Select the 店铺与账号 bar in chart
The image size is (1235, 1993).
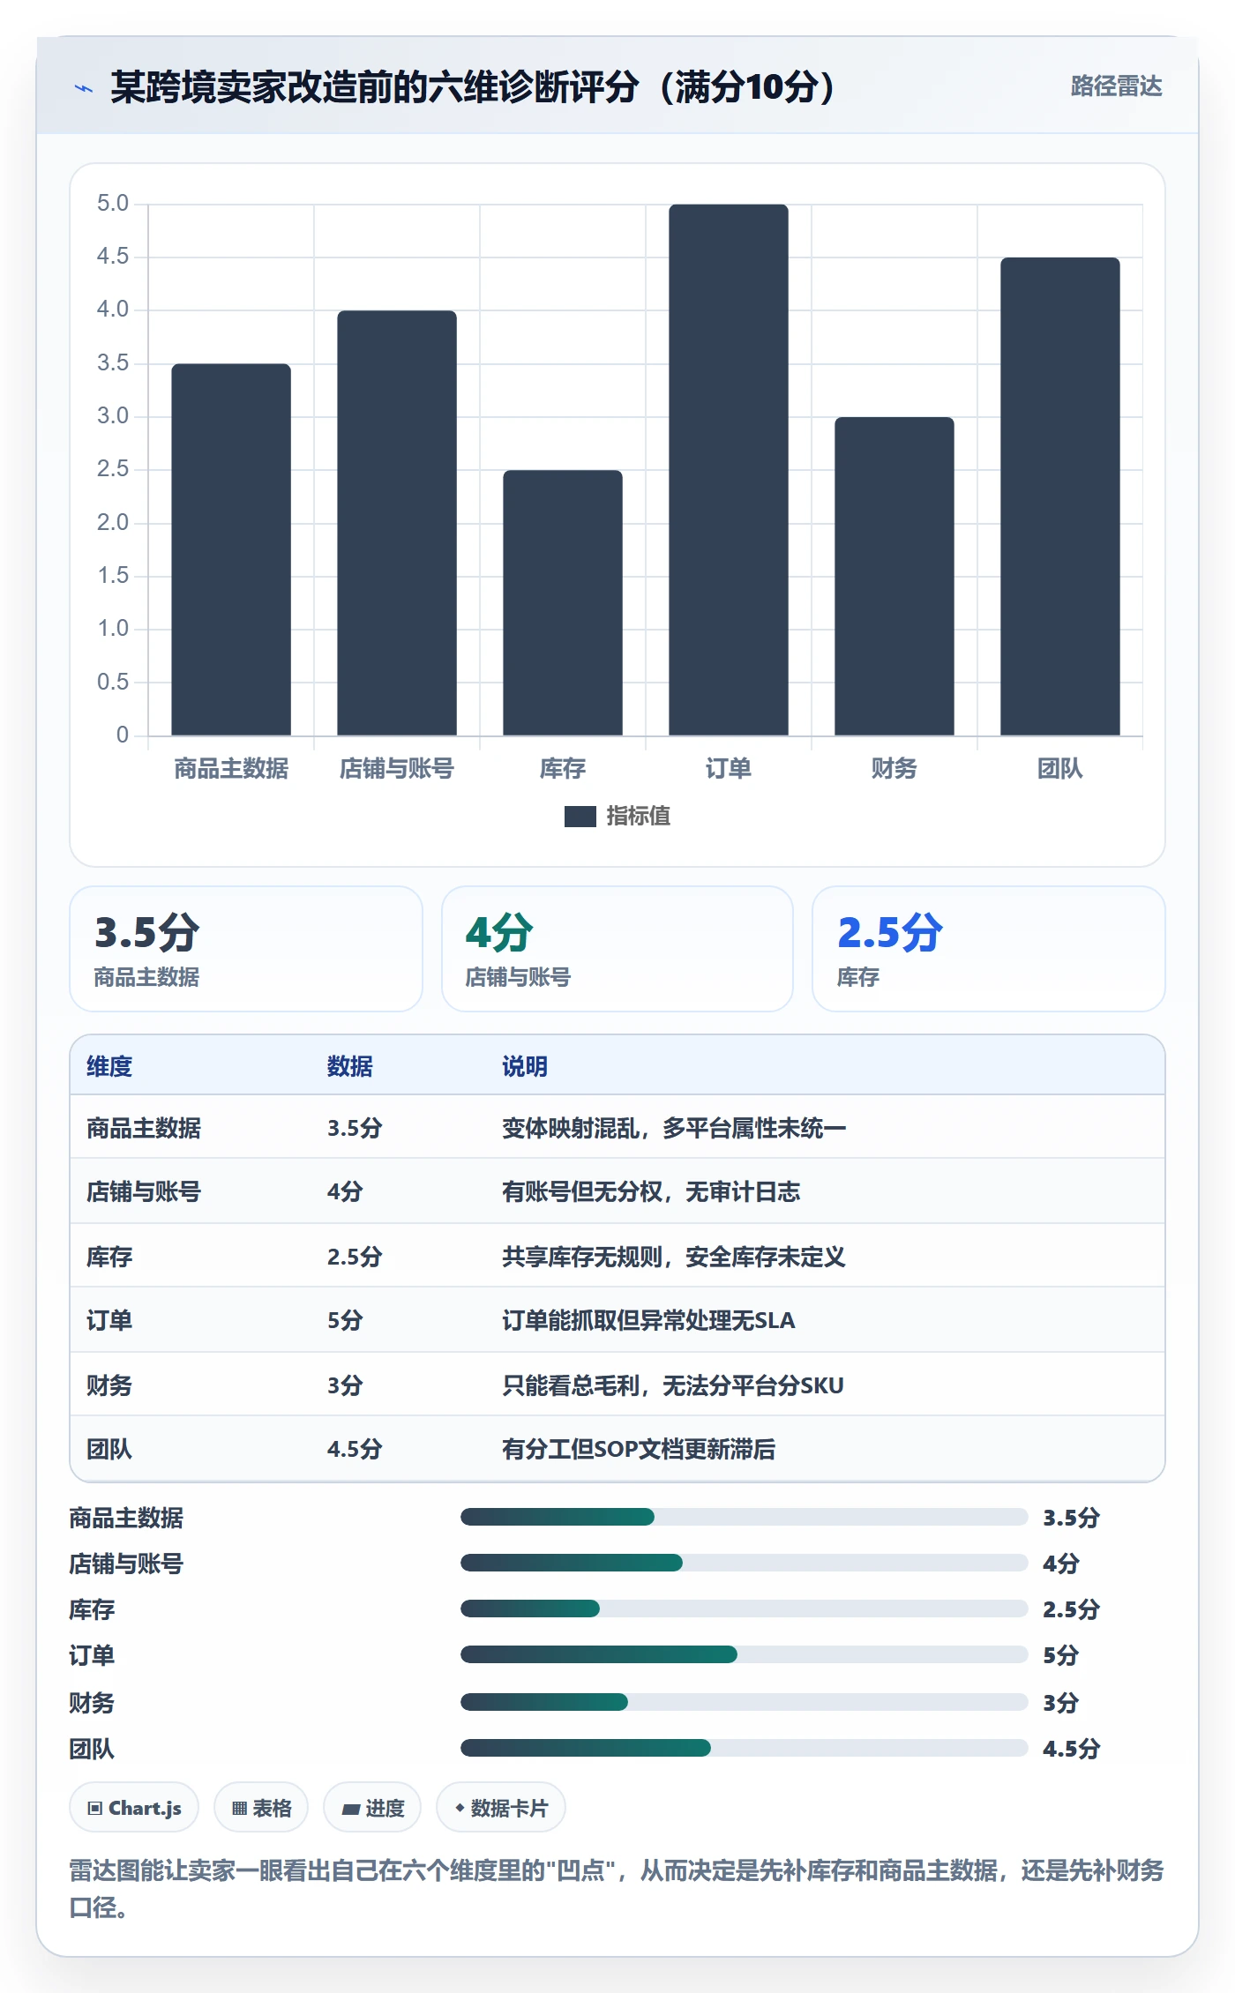397,523
